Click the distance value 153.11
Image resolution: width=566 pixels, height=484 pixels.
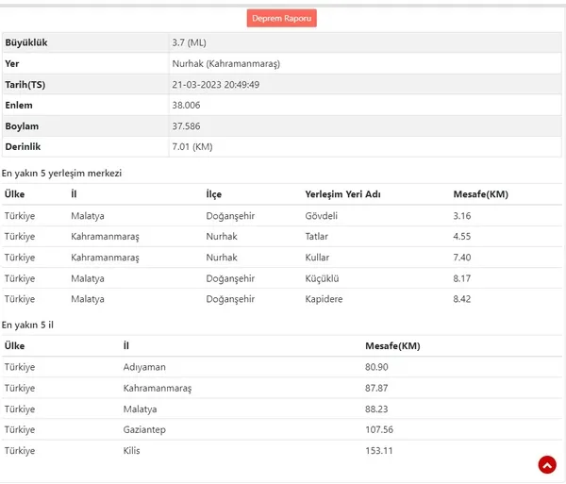coord(378,451)
